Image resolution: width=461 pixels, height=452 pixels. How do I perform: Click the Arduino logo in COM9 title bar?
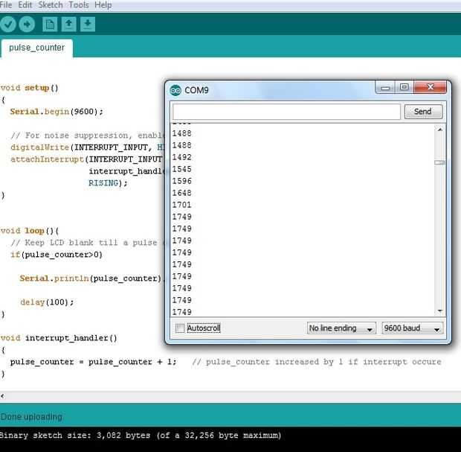click(175, 90)
